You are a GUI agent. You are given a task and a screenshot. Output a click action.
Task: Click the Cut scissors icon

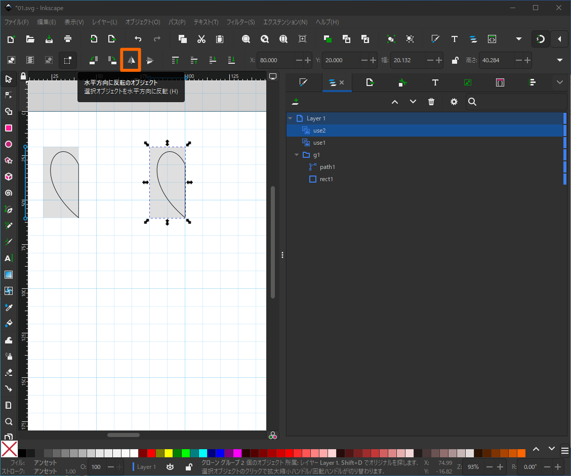(201, 39)
